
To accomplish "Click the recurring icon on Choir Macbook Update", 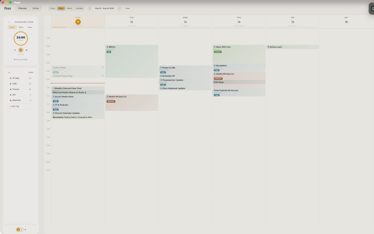I will 161,88.
